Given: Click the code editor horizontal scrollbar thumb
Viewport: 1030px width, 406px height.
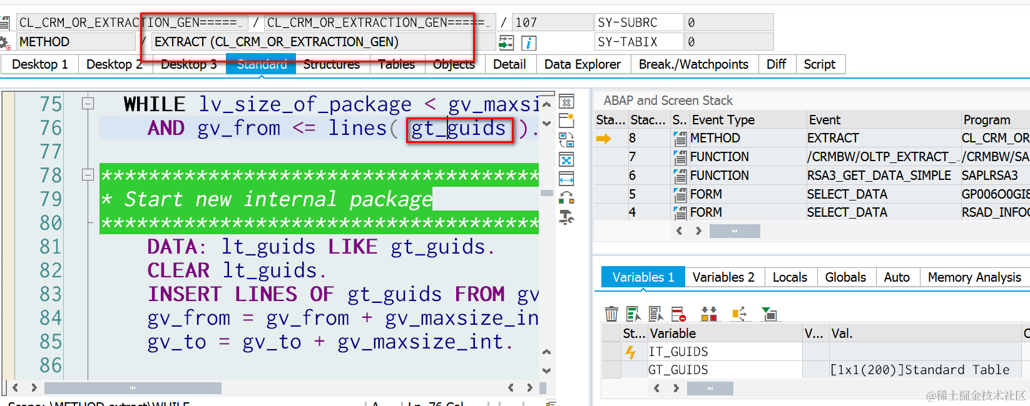Looking at the screenshot, I should [x=133, y=388].
